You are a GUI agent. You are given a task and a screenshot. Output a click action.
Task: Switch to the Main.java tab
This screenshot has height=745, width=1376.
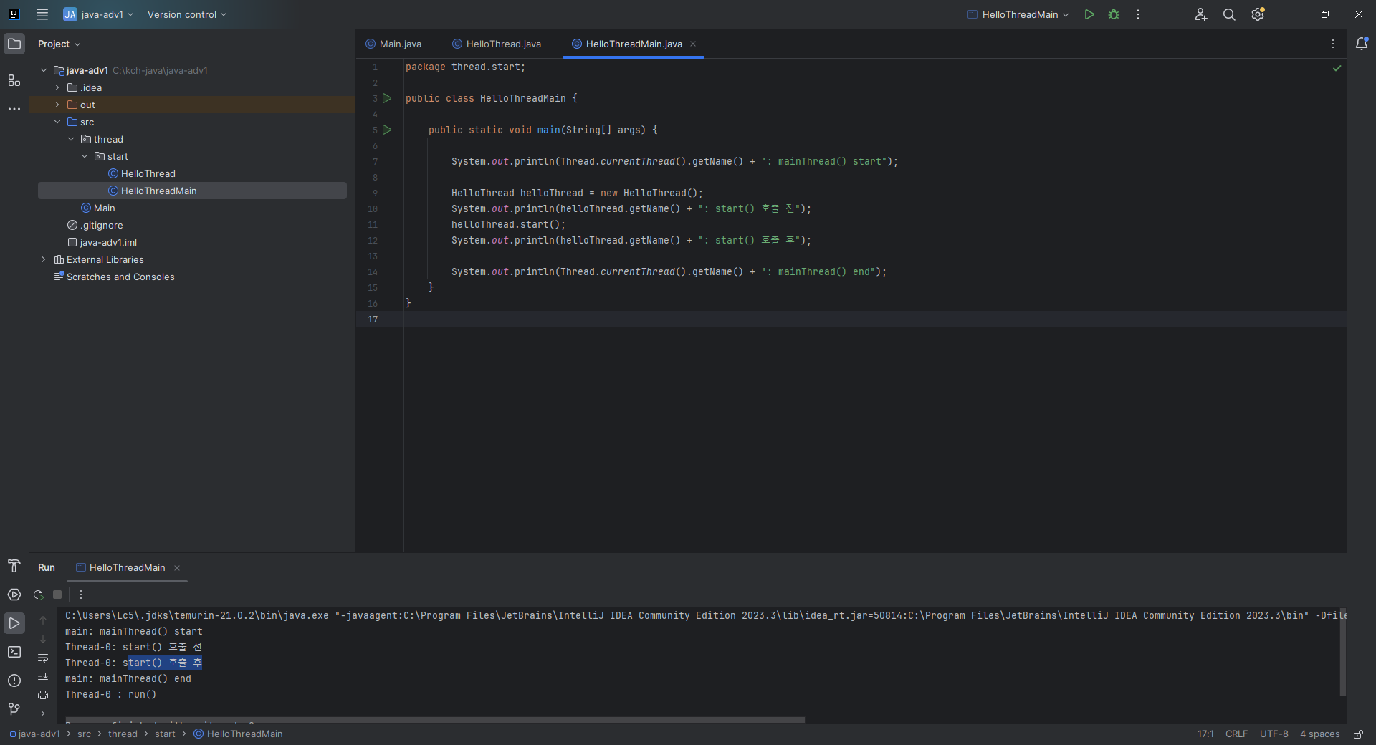point(393,44)
